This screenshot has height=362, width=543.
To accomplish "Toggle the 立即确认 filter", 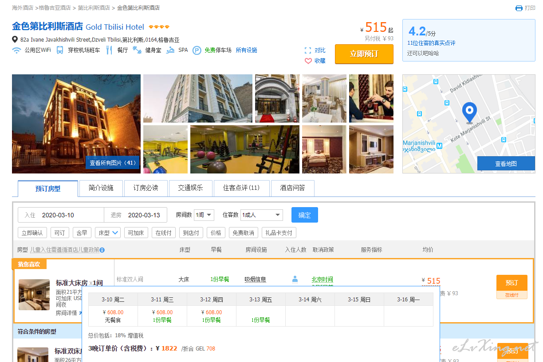I will [32, 233].
